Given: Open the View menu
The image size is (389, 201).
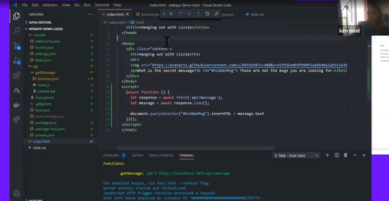Looking at the screenshot, I should point(66,5).
